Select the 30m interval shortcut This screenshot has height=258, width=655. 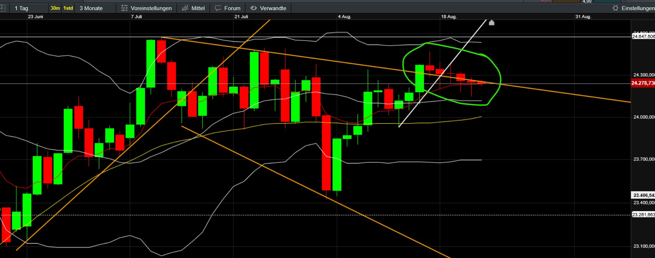pos(55,8)
